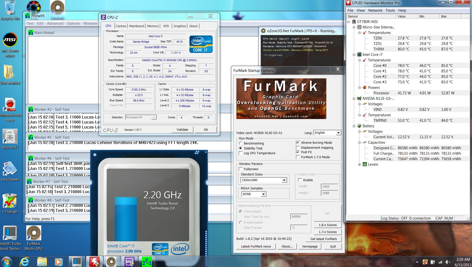Click OK in CPU-Z
472x267 pixels.
206,130
